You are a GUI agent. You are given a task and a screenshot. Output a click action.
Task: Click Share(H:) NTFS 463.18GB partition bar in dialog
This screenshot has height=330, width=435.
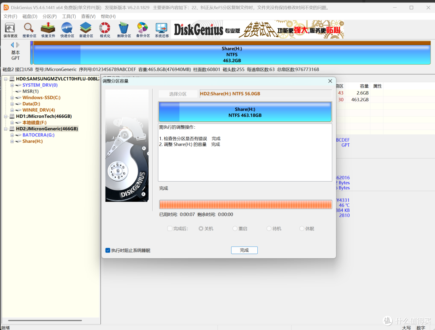pos(245,112)
